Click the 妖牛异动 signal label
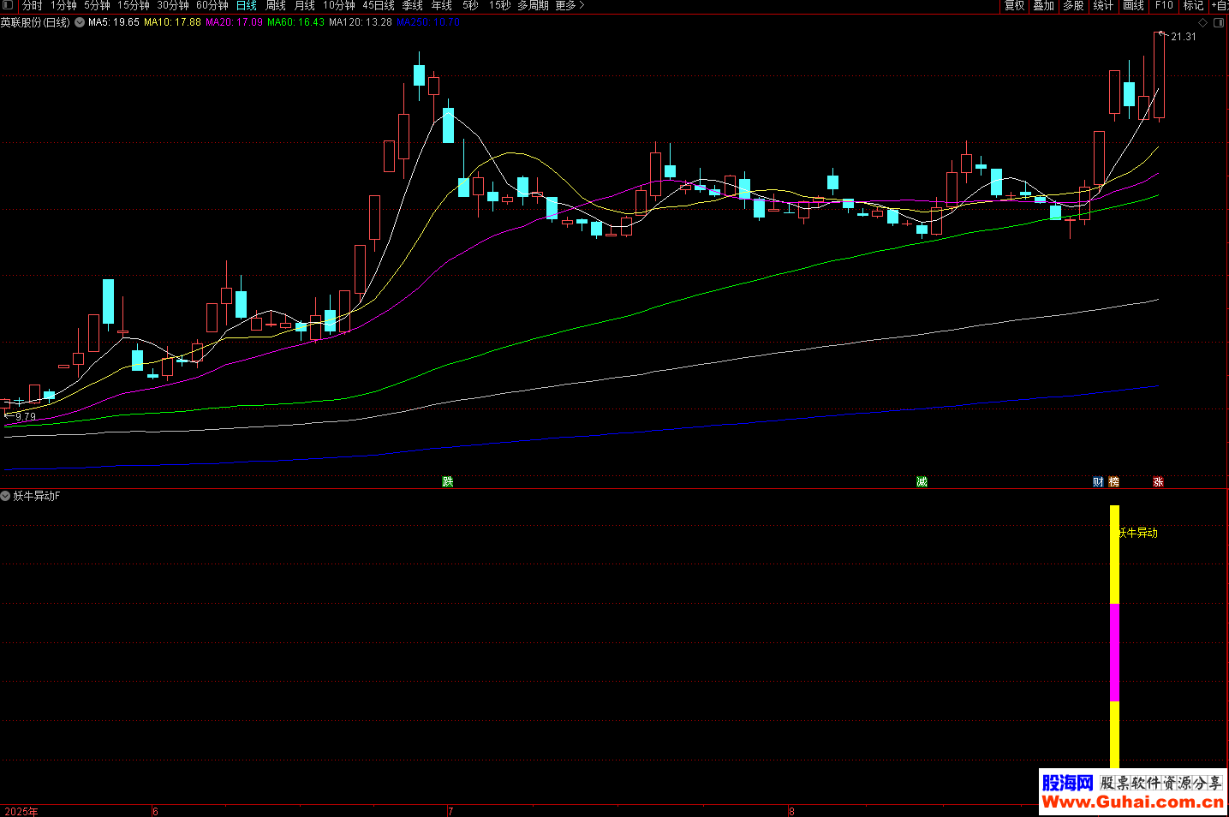Viewport: 1229px width, 817px height. [1138, 533]
